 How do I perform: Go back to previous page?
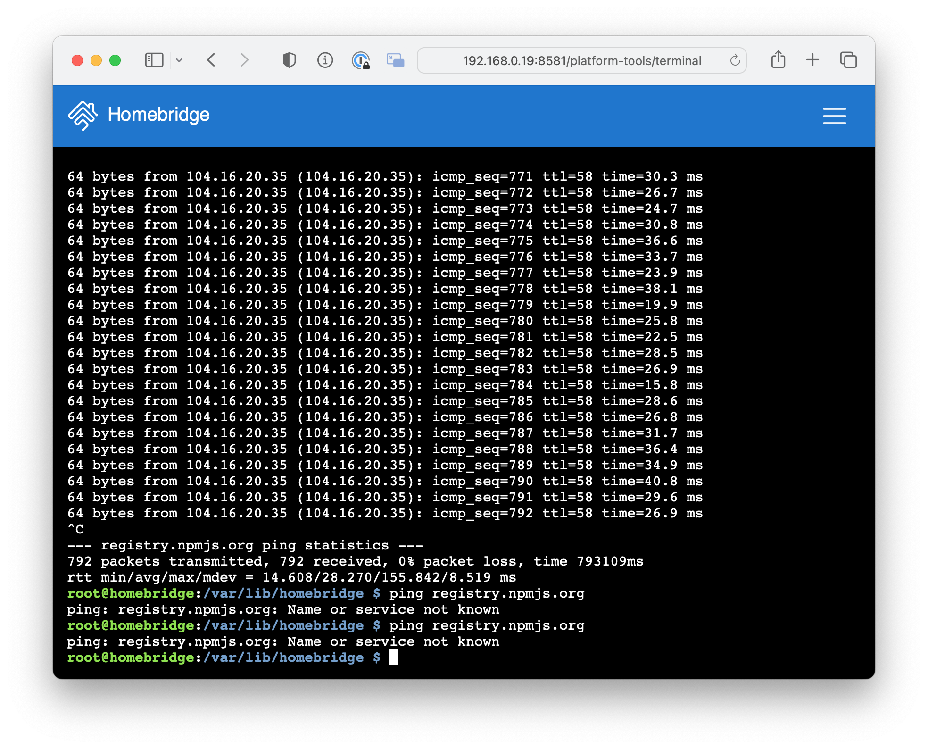point(211,60)
